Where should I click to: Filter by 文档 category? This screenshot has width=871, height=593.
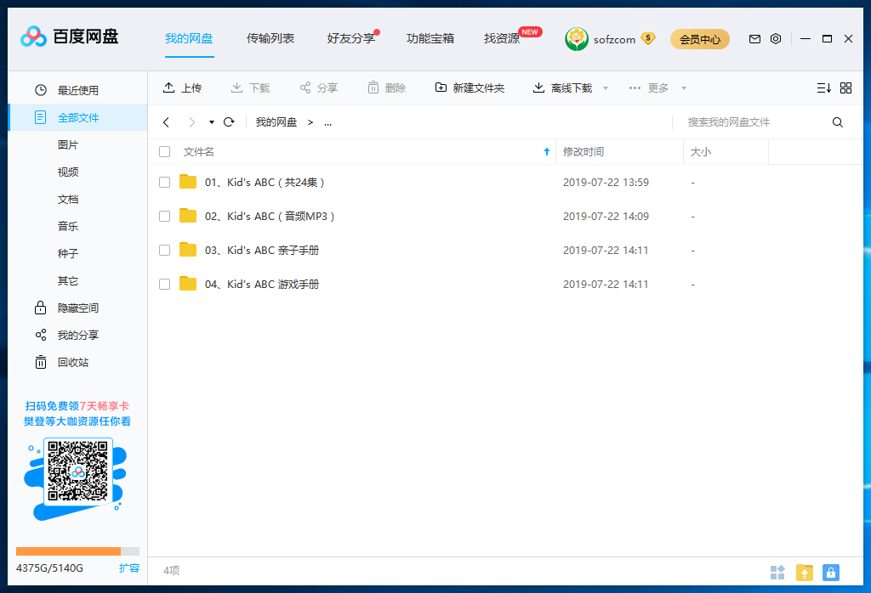pyautogui.click(x=68, y=199)
